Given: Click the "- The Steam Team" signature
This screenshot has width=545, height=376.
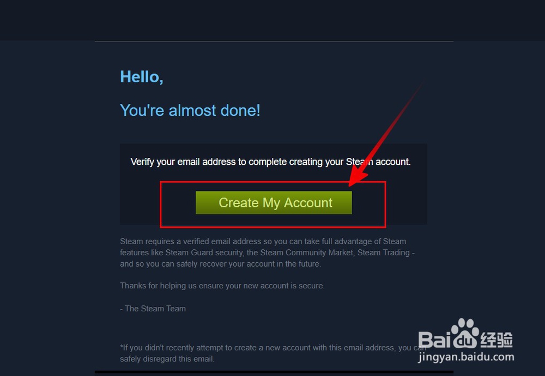Looking at the screenshot, I should click(153, 309).
